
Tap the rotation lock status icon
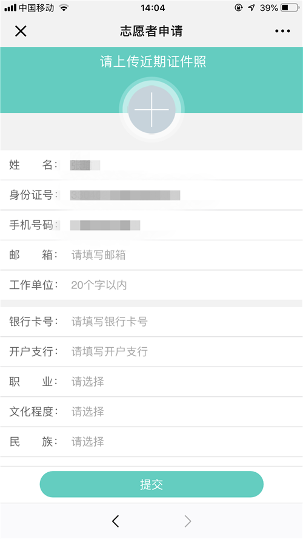(239, 7)
